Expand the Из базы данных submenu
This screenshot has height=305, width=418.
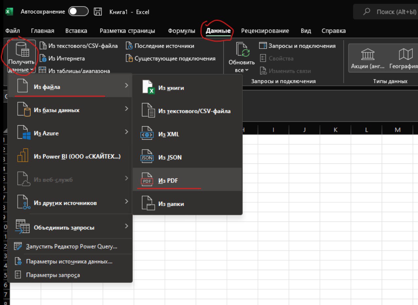pyautogui.click(x=70, y=110)
